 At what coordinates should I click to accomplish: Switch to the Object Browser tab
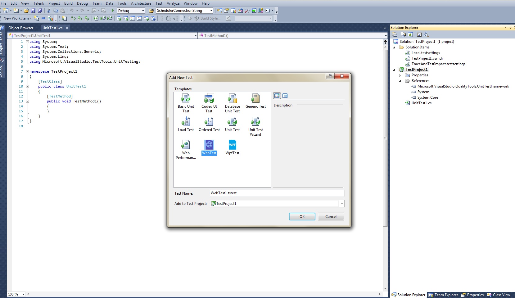click(21, 28)
